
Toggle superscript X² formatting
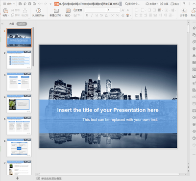point(113,15)
